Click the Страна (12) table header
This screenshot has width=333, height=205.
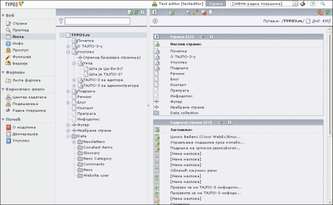point(182,37)
